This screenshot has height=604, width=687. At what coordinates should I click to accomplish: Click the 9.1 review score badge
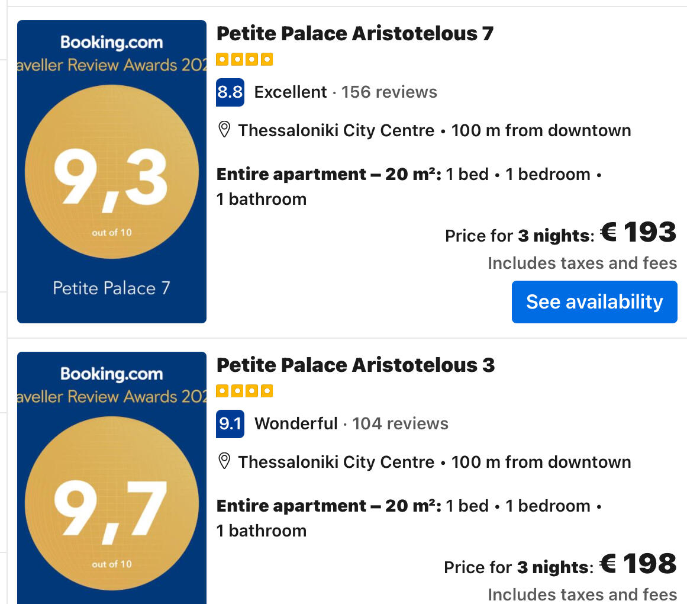click(x=230, y=424)
